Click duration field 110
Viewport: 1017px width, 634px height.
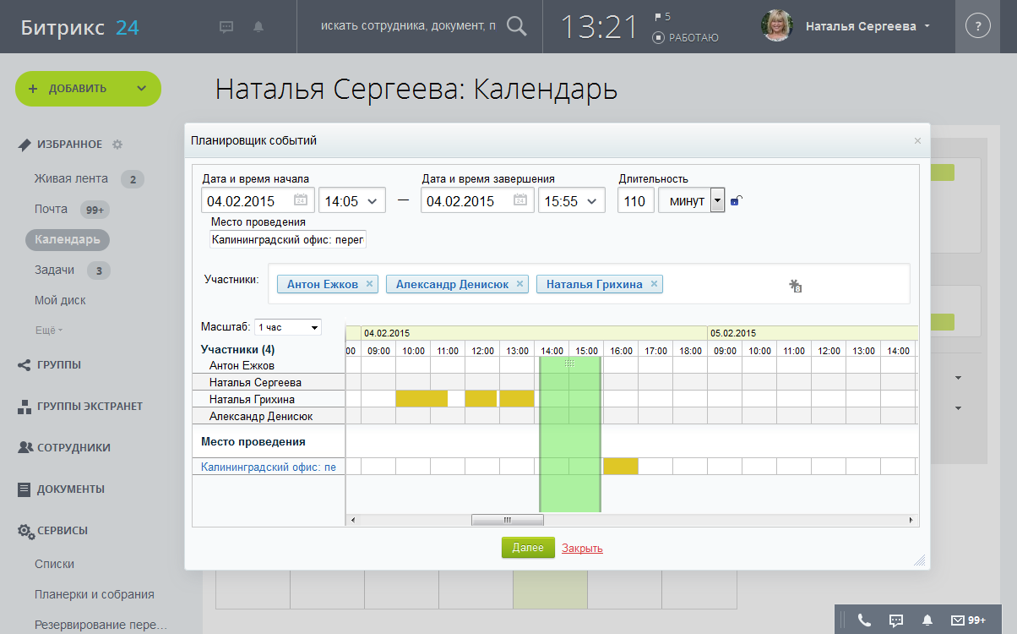pos(636,200)
